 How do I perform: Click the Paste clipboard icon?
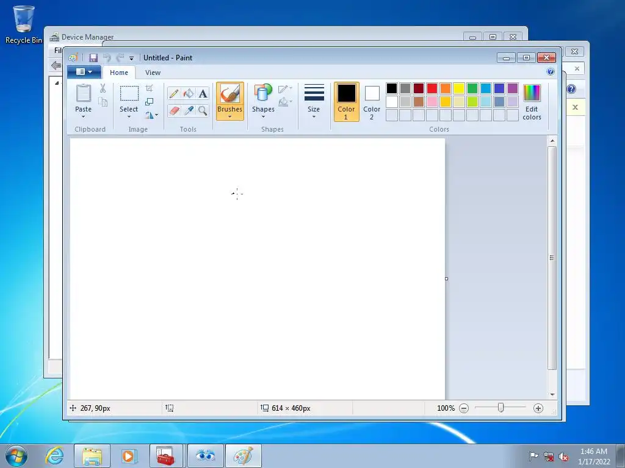click(83, 93)
